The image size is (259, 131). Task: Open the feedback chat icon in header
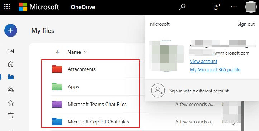pyautogui.click(x=216, y=7)
